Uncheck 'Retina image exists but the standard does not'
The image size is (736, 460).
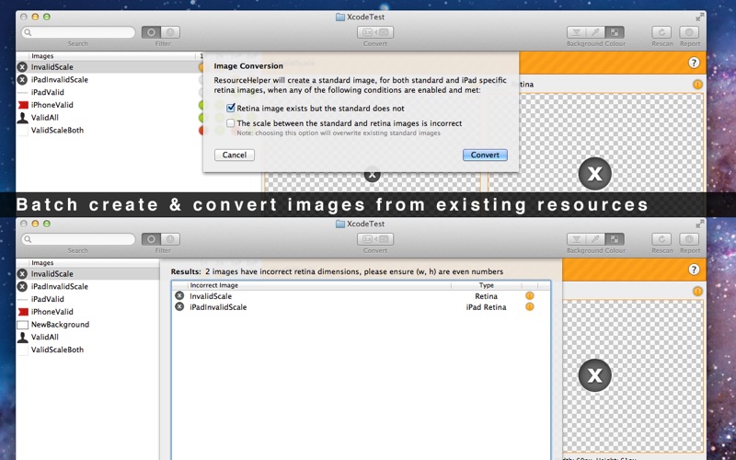pos(231,108)
